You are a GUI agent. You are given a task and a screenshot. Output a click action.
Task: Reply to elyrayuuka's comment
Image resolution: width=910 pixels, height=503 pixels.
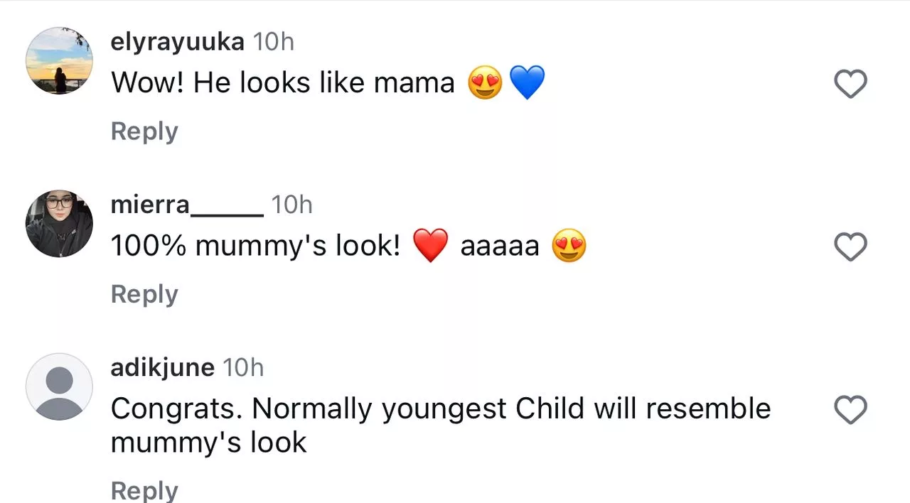click(x=144, y=131)
